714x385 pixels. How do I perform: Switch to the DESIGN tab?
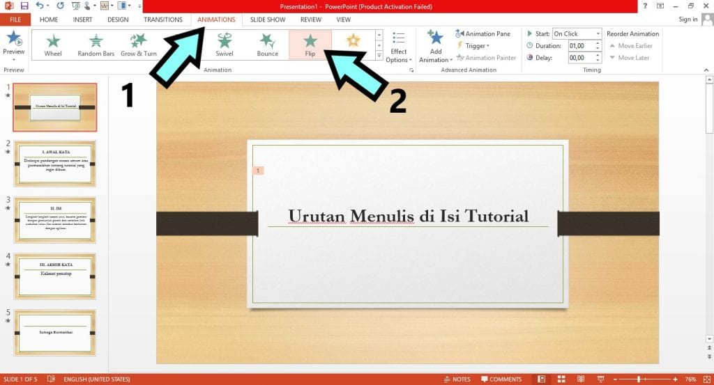[x=118, y=19]
